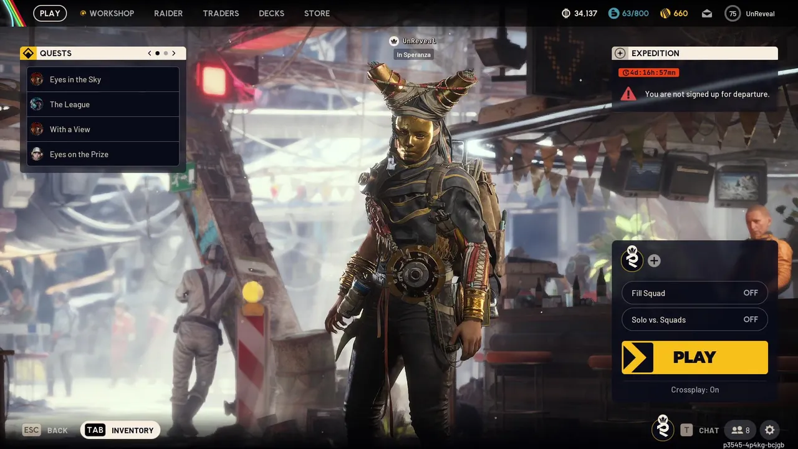Open the Raider tab
798x449 pixels.
[x=168, y=13]
